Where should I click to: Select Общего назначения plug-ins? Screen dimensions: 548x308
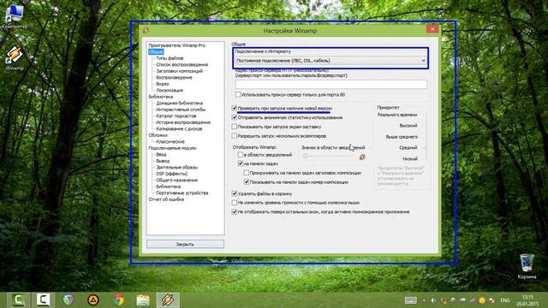[x=176, y=181]
